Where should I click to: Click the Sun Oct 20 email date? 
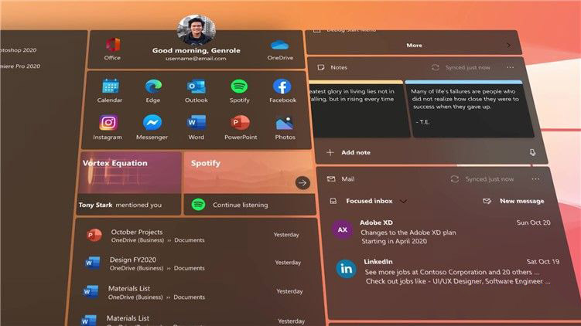pyautogui.click(x=533, y=222)
